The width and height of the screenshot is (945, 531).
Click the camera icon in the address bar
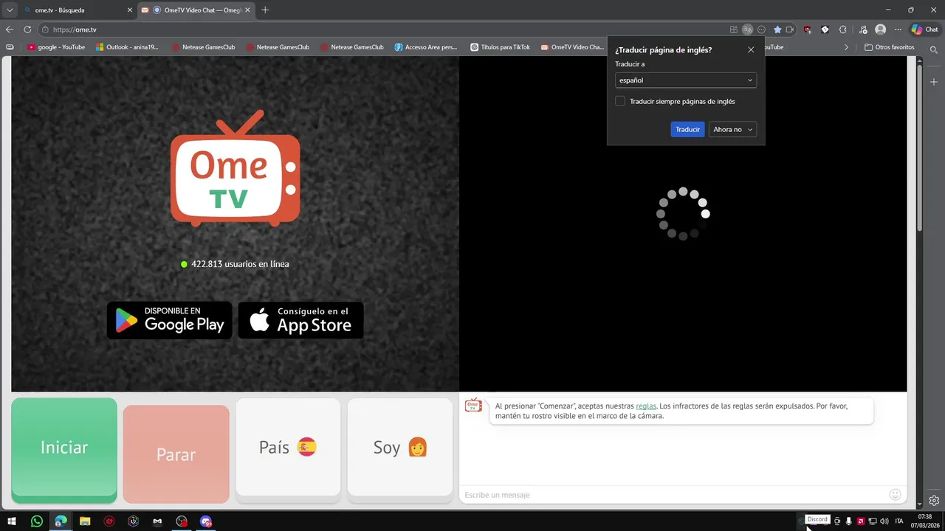click(790, 29)
